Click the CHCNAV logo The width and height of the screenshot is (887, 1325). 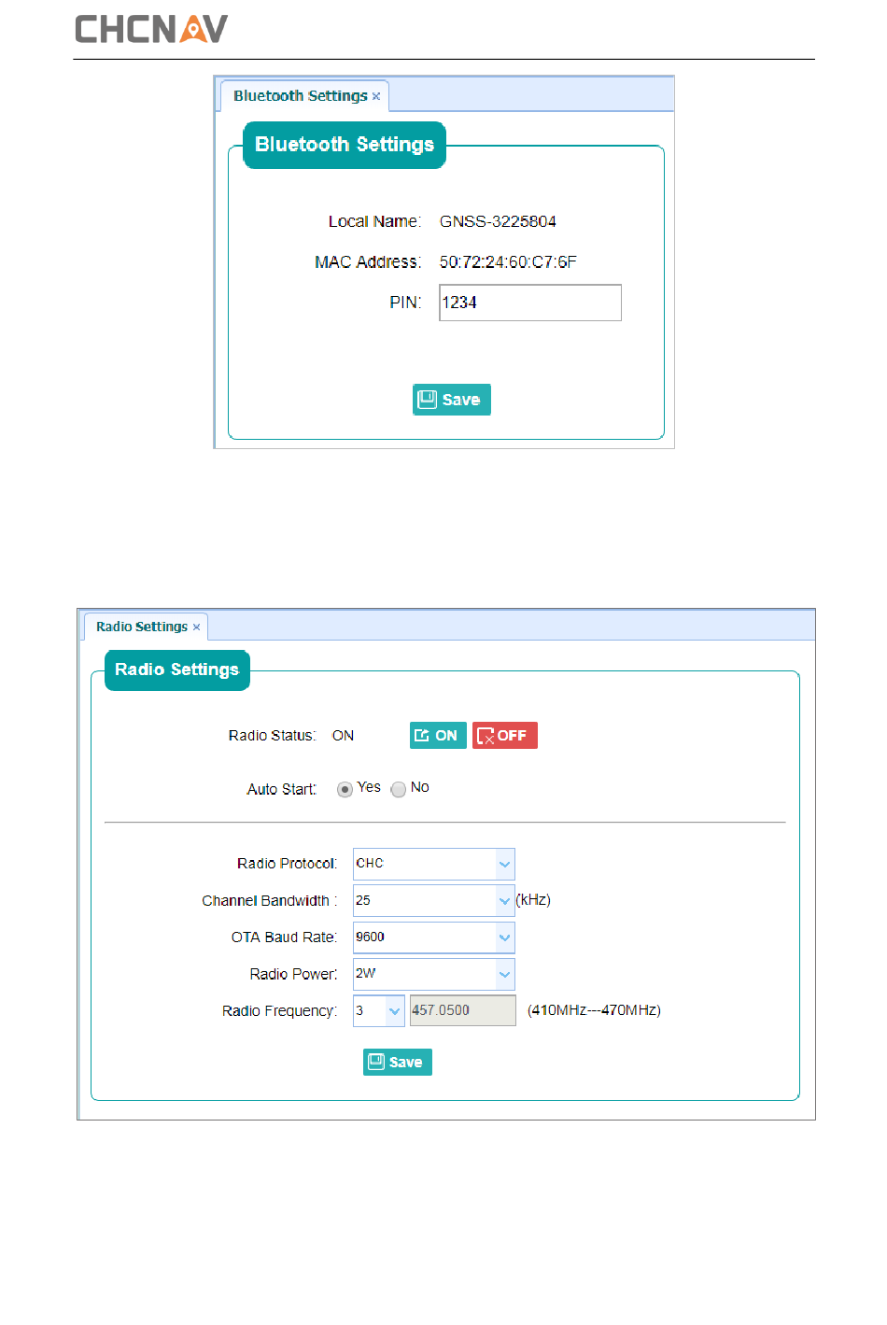(151, 29)
